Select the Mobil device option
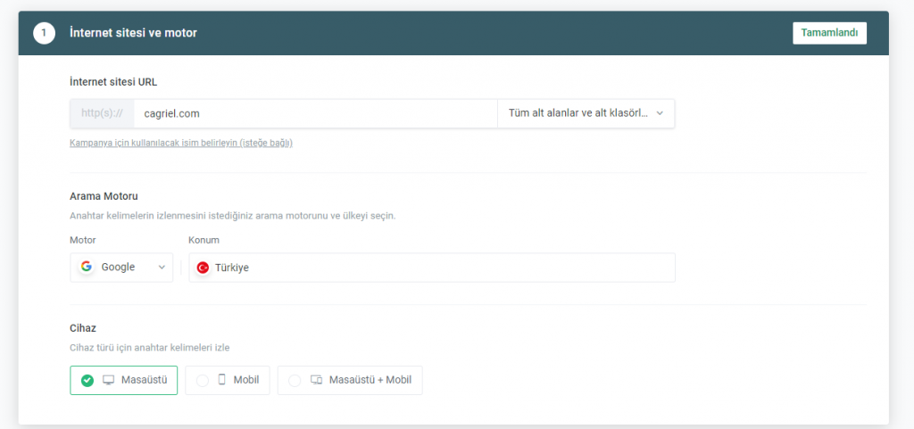 coord(228,380)
